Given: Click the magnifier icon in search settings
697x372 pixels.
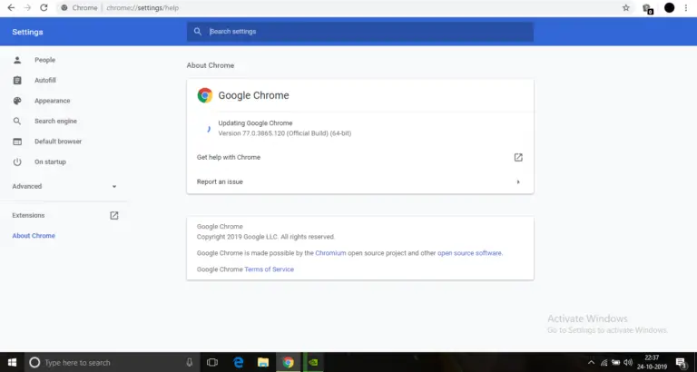Looking at the screenshot, I should pos(198,32).
